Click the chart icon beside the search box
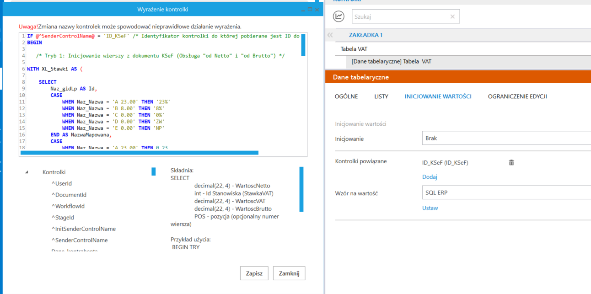 pos(338,16)
